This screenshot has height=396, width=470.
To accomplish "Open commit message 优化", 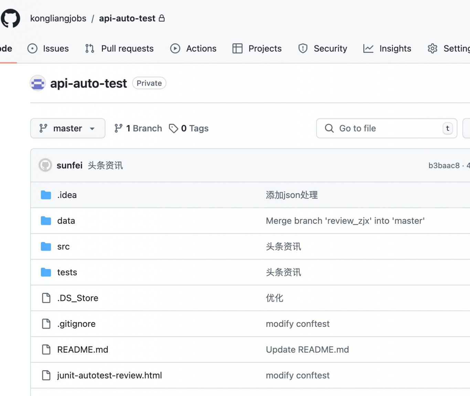I will coord(275,298).
